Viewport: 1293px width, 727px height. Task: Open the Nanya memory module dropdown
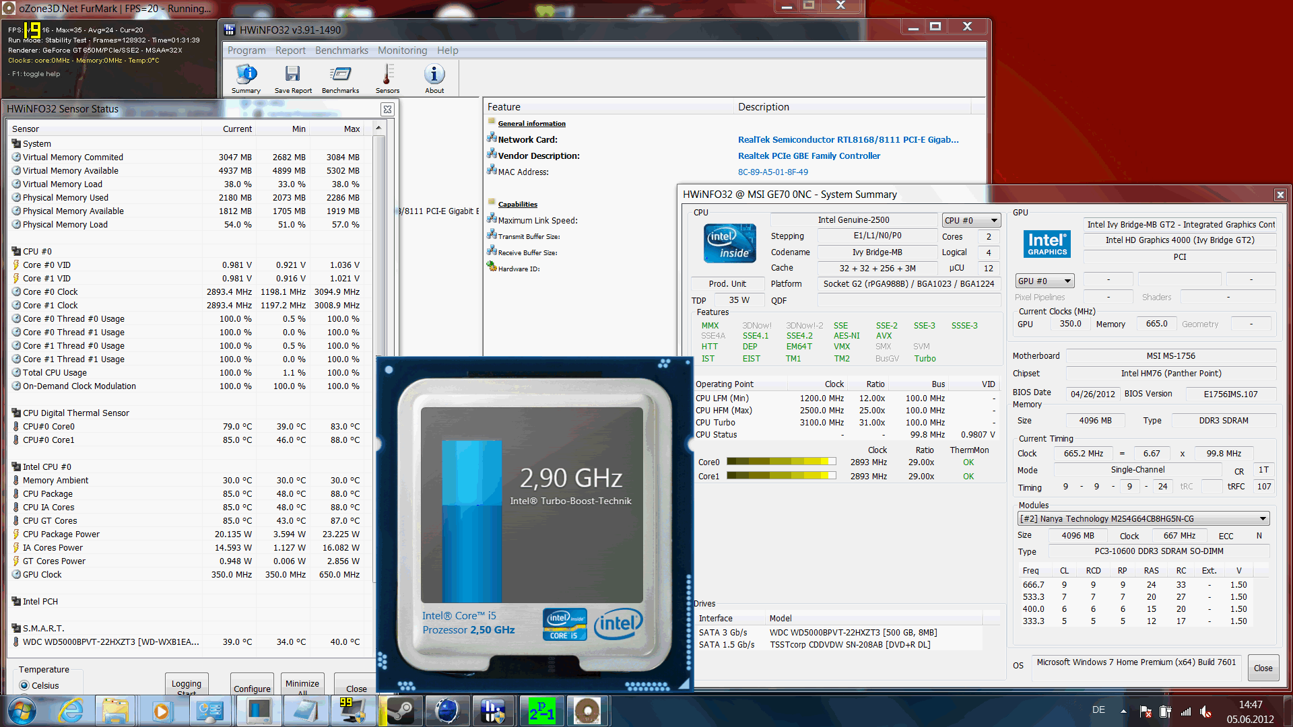pos(1143,518)
